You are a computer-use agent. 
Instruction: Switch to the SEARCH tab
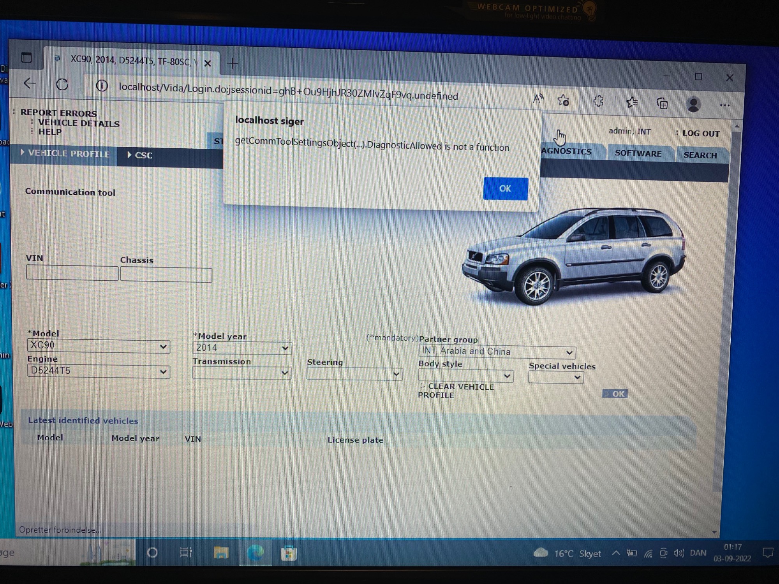[x=700, y=155]
